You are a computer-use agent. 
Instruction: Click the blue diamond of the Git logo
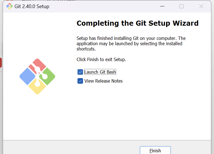27,76
